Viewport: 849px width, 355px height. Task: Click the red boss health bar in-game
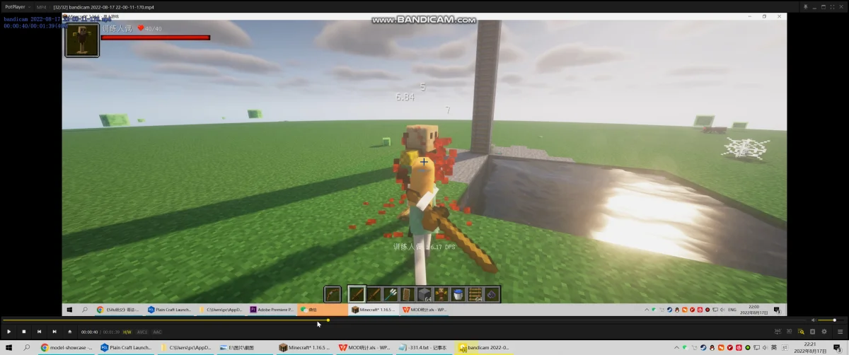156,37
